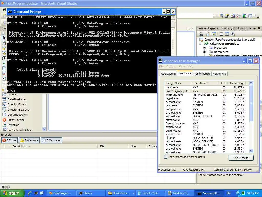Image resolution: width=262 pixels, height=197 pixels.
Task: Collapse the Toolbox category minus box
Action: [x=3, y=33]
